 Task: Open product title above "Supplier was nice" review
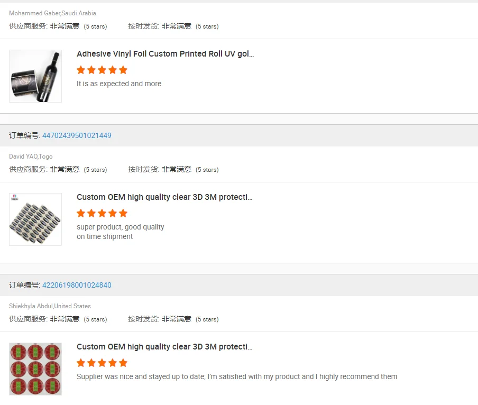pyautogui.click(x=164, y=347)
